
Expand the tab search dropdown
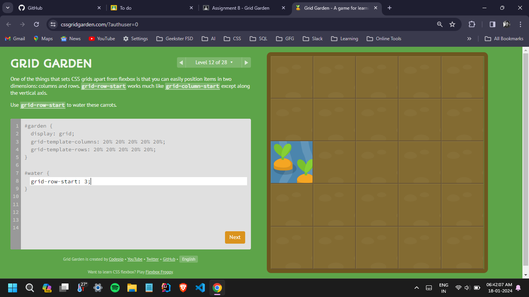pyautogui.click(x=7, y=8)
